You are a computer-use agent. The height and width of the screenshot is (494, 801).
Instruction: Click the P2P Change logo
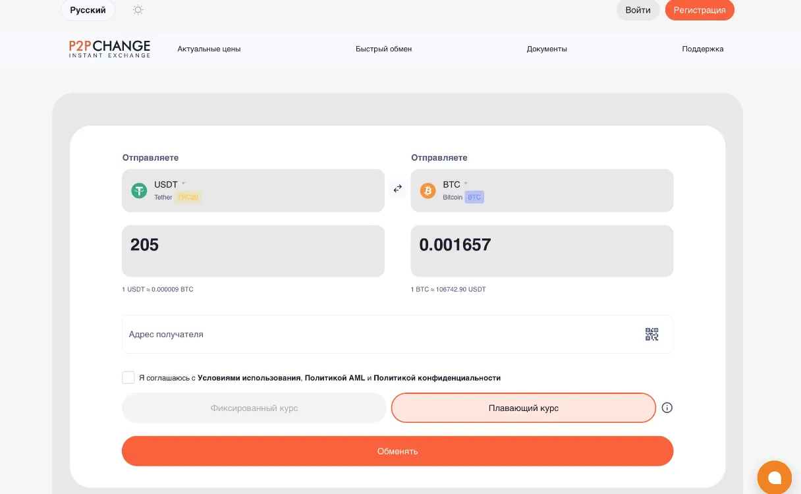(x=109, y=49)
